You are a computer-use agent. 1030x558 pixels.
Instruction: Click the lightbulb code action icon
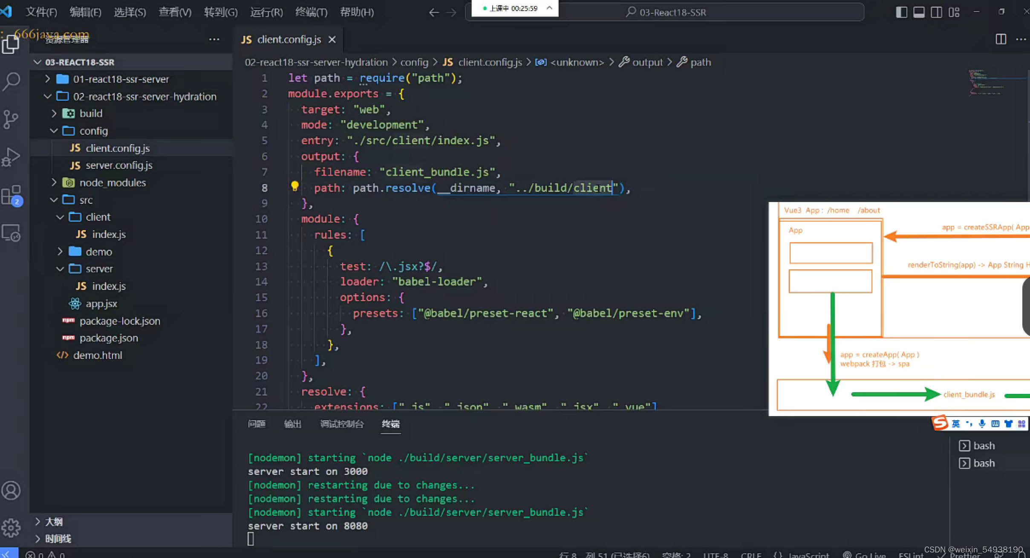click(x=294, y=186)
